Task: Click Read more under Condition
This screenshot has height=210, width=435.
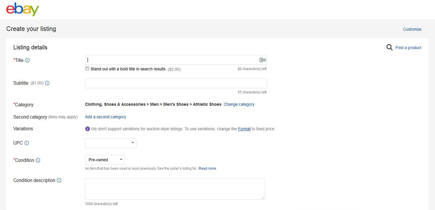Action: click(x=207, y=168)
